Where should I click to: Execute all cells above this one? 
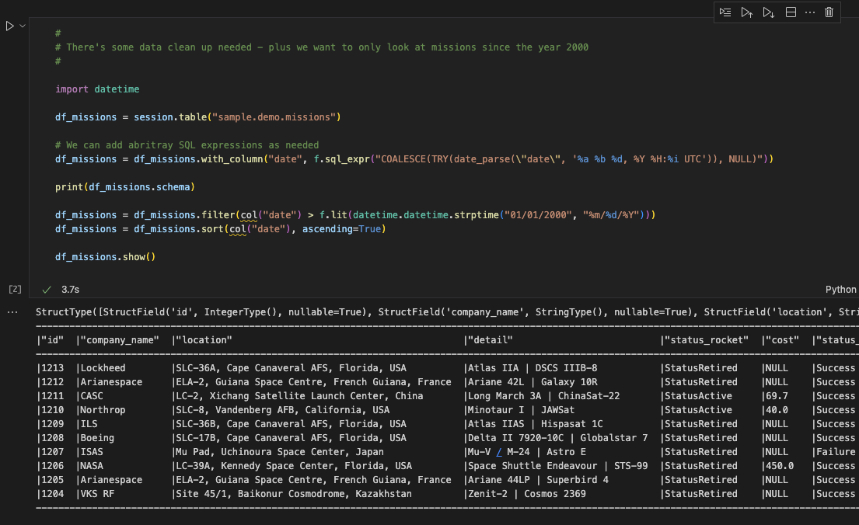tap(746, 12)
